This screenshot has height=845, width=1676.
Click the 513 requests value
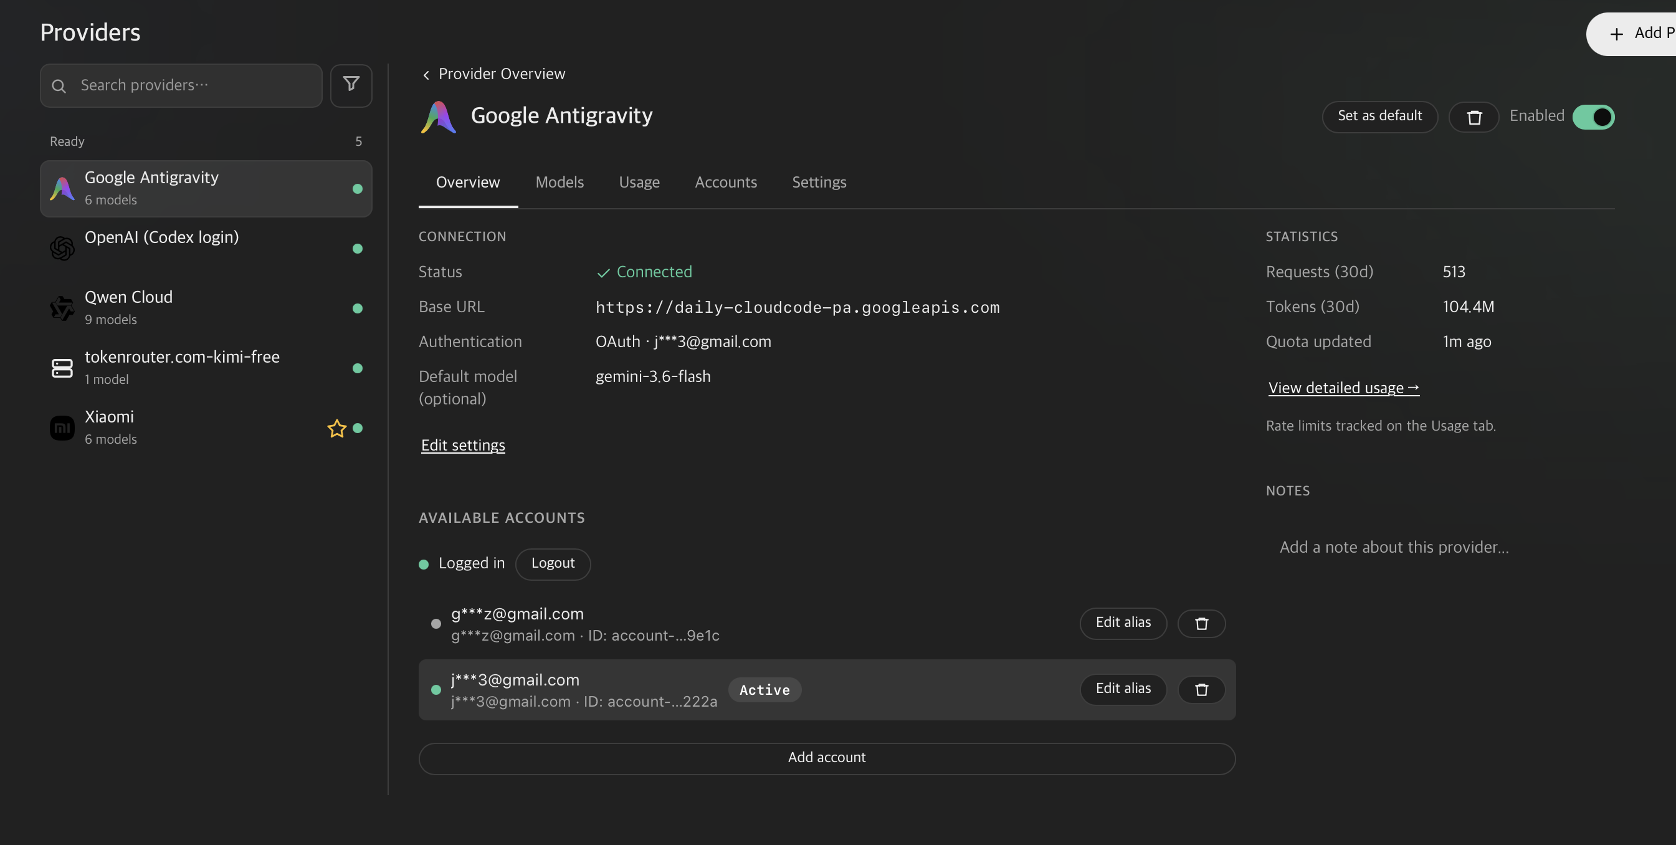point(1454,272)
